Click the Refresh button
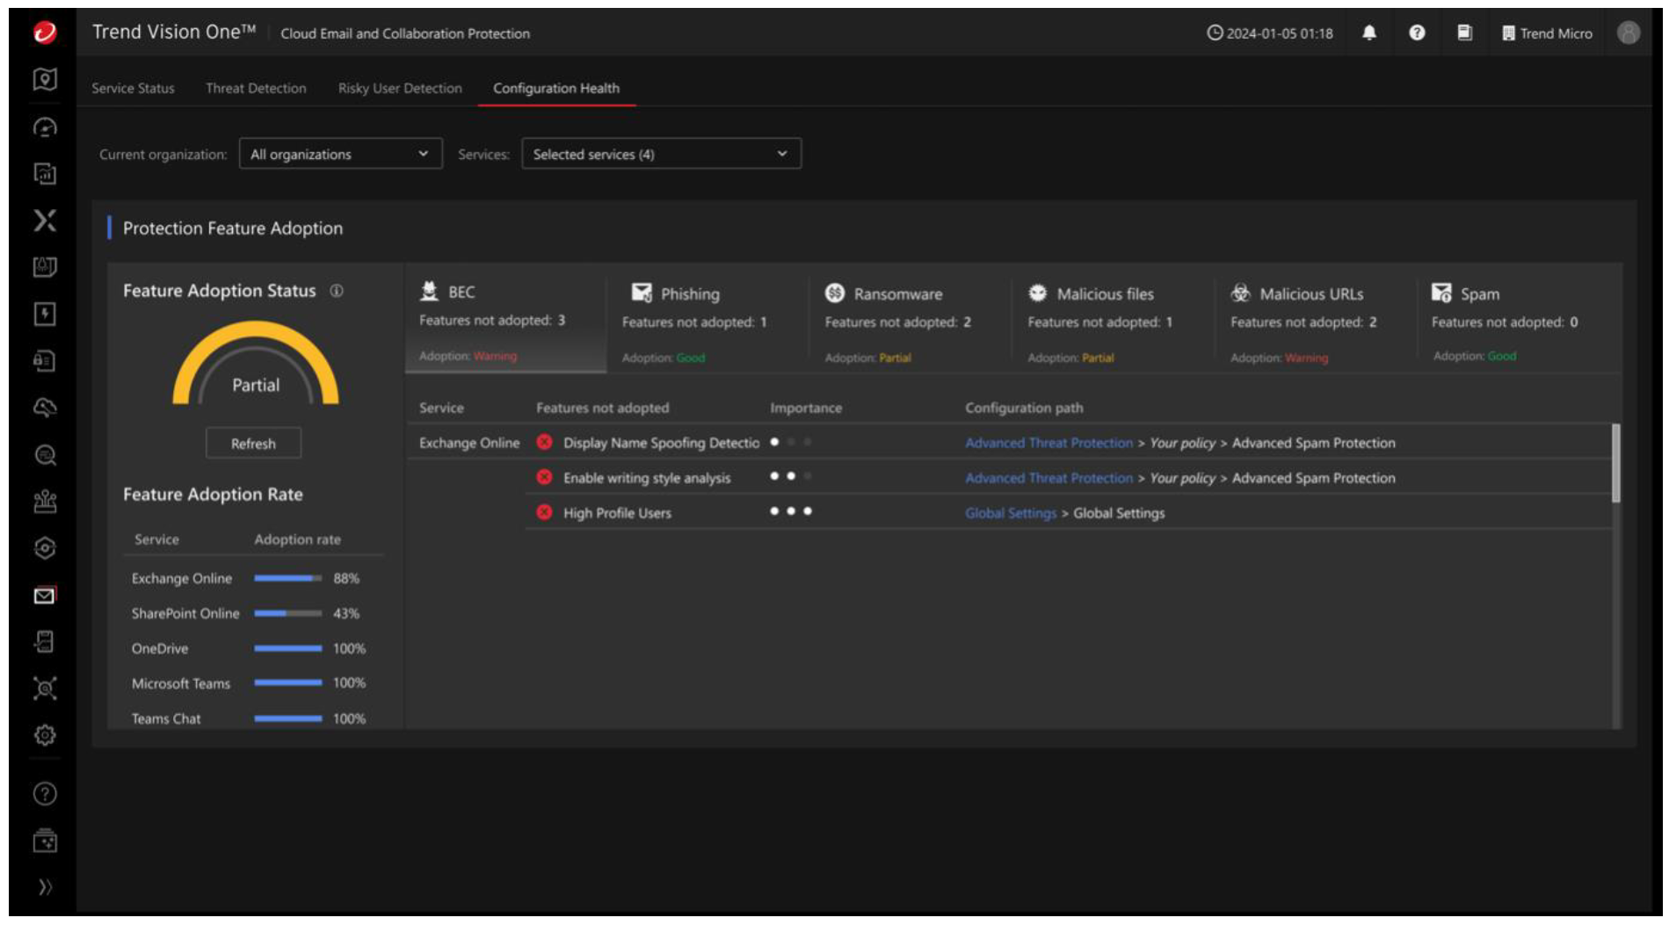Image resolution: width=1669 pixels, height=925 pixels. click(253, 444)
